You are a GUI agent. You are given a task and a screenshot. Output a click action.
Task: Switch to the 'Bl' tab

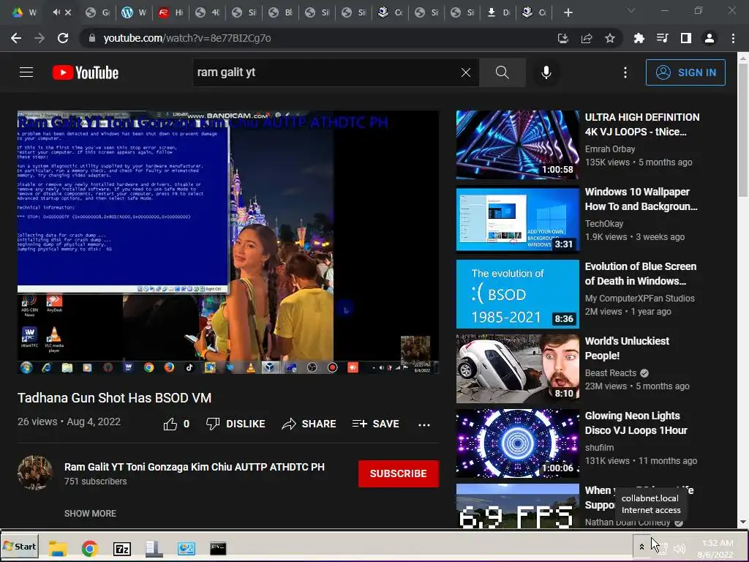[x=280, y=12]
